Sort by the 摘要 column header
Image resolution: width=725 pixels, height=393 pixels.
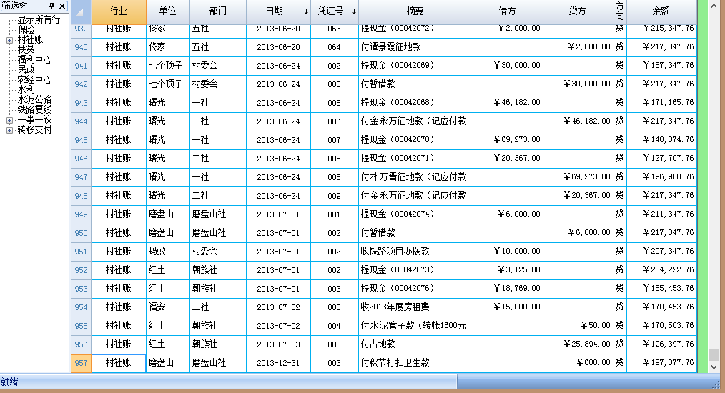415,11
